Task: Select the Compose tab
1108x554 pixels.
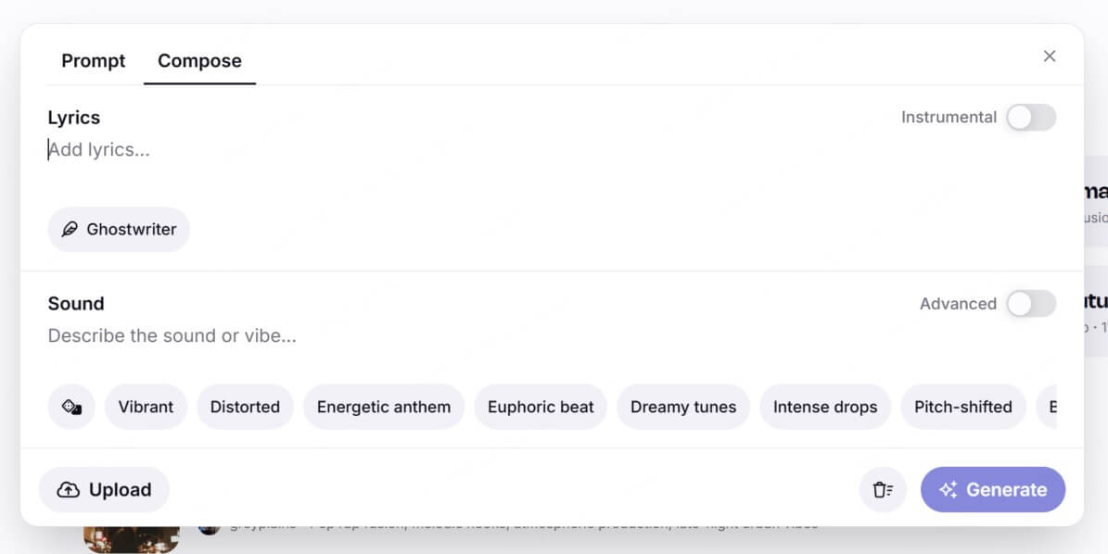Action: (x=199, y=61)
